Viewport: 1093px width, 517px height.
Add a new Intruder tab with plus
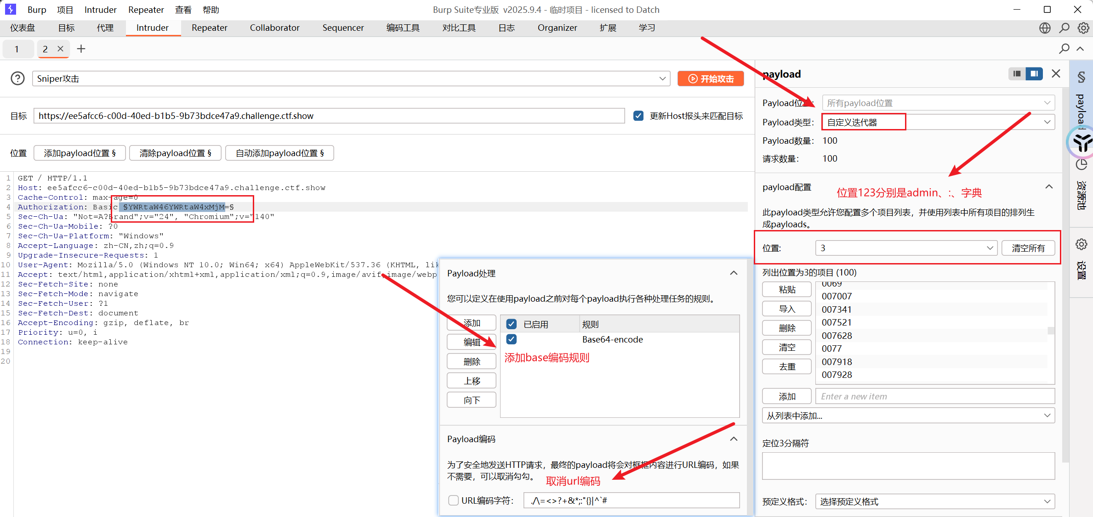81,49
